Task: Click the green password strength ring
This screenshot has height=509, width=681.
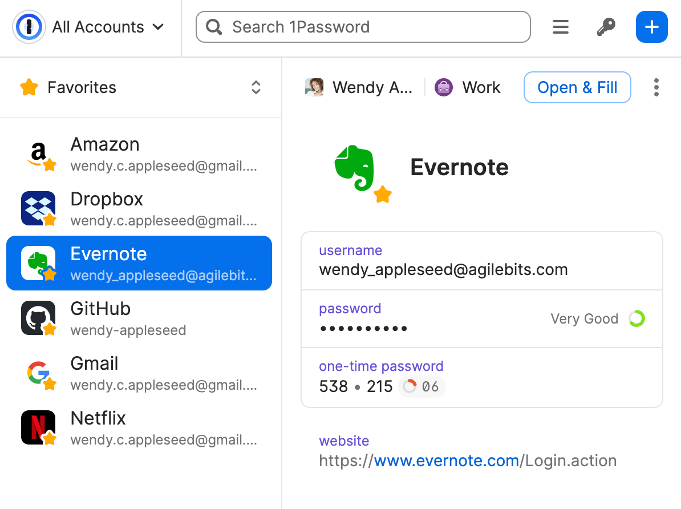Action: (x=637, y=318)
